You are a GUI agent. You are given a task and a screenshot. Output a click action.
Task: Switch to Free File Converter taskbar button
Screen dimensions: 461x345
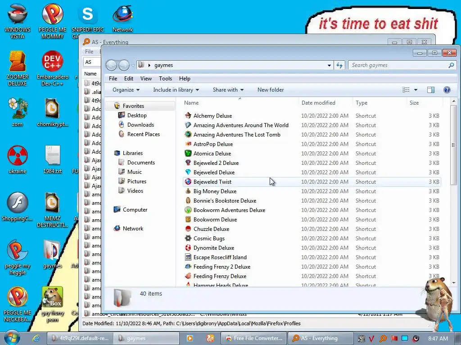254,338
